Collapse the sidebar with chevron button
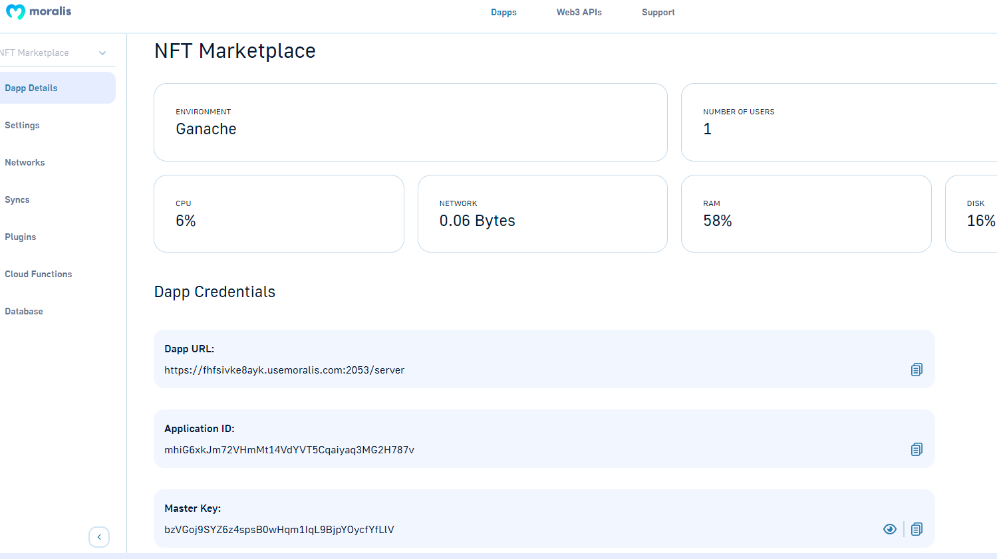This screenshot has width=997, height=559. click(x=99, y=537)
